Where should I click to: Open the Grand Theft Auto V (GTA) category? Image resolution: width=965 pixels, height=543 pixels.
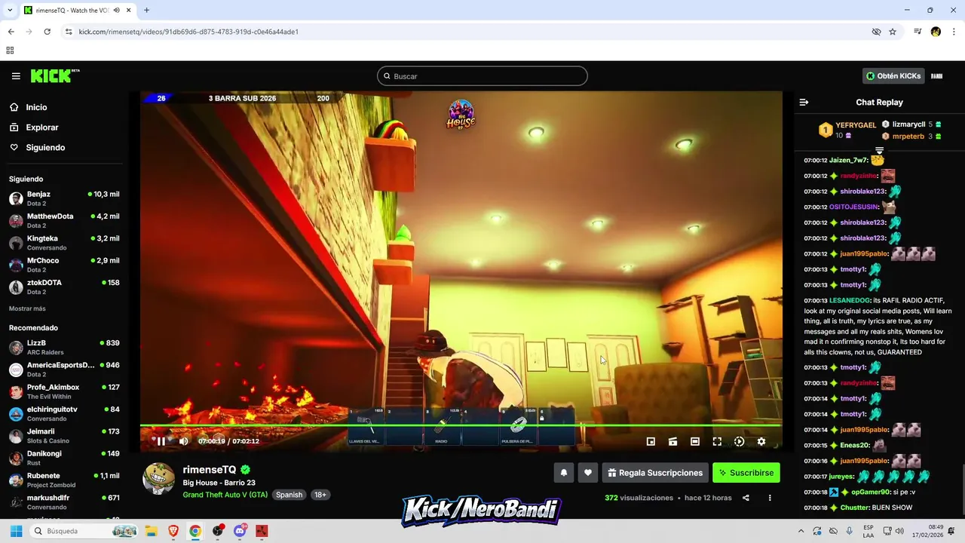click(x=225, y=495)
